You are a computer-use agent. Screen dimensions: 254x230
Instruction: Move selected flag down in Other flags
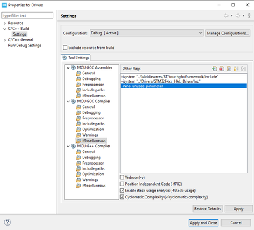tap(243, 69)
